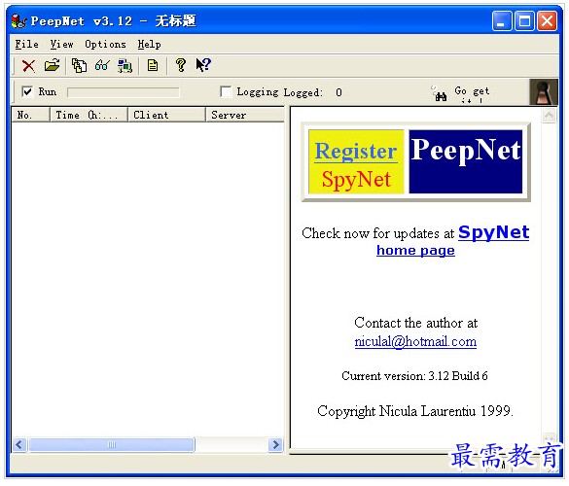Click the progress bar next to Run

(124, 92)
